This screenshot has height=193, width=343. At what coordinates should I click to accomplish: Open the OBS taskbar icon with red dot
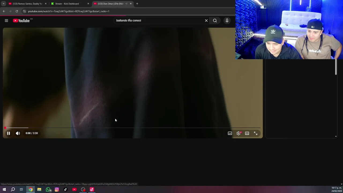[x=83, y=190]
